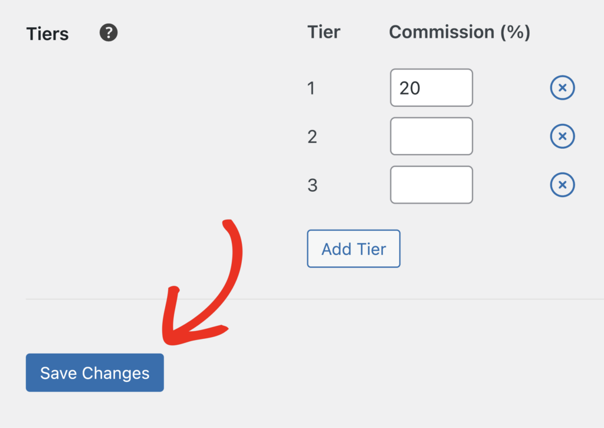
Task: Click the Add Tier button
Action: coord(353,249)
